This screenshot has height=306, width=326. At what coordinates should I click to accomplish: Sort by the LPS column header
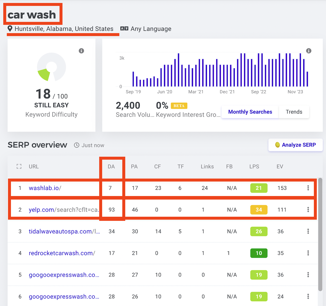254,166
